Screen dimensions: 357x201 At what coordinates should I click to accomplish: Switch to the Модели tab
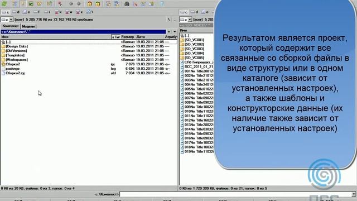[x=28, y=26]
